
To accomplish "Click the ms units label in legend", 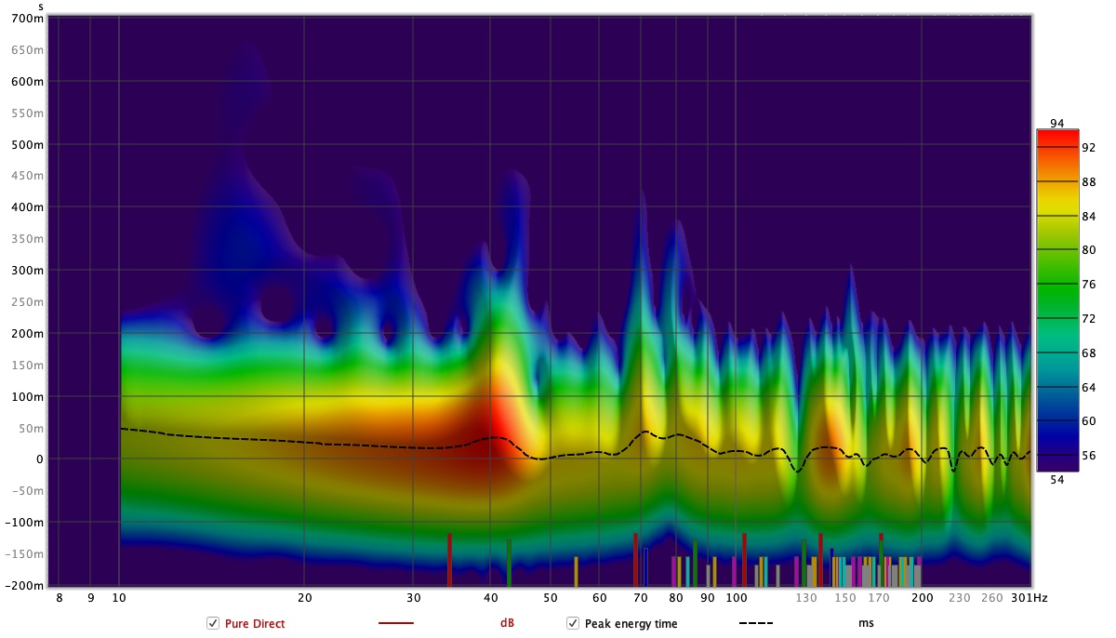I will pyautogui.click(x=866, y=623).
